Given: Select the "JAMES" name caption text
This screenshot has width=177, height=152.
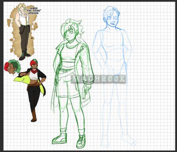Looking at the screenshot, I should [x=33, y=8].
